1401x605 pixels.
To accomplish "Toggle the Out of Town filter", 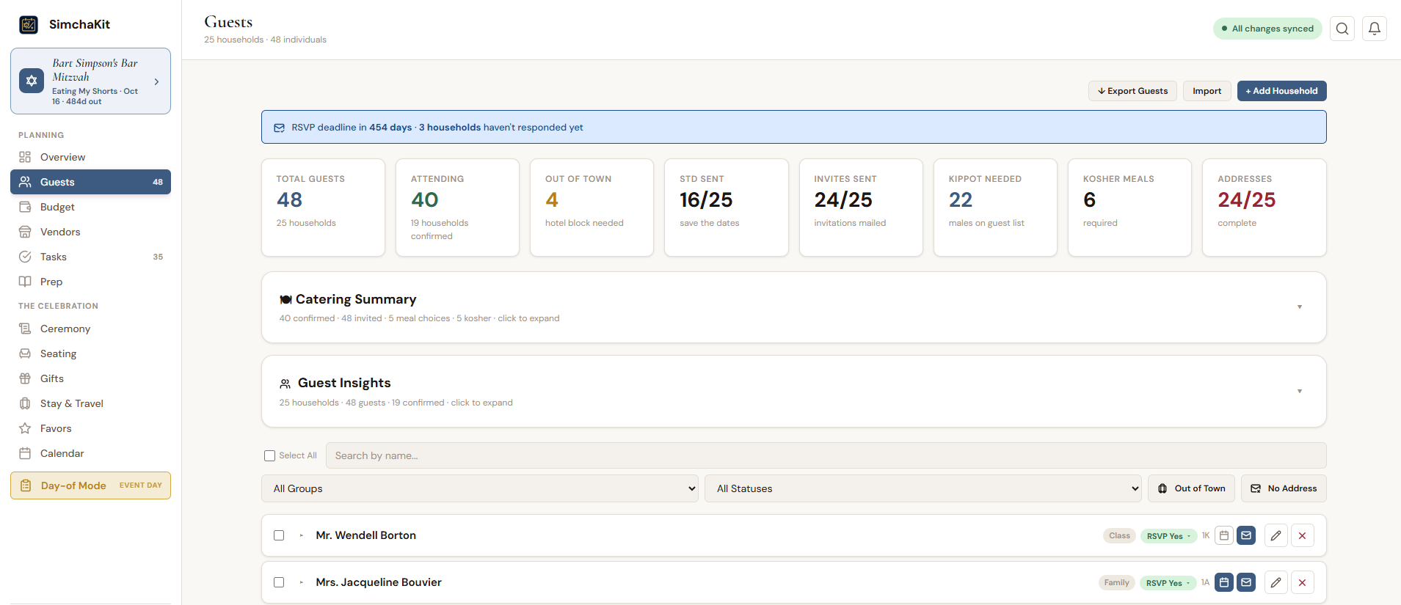I will pyautogui.click(x=1191, y=488).
